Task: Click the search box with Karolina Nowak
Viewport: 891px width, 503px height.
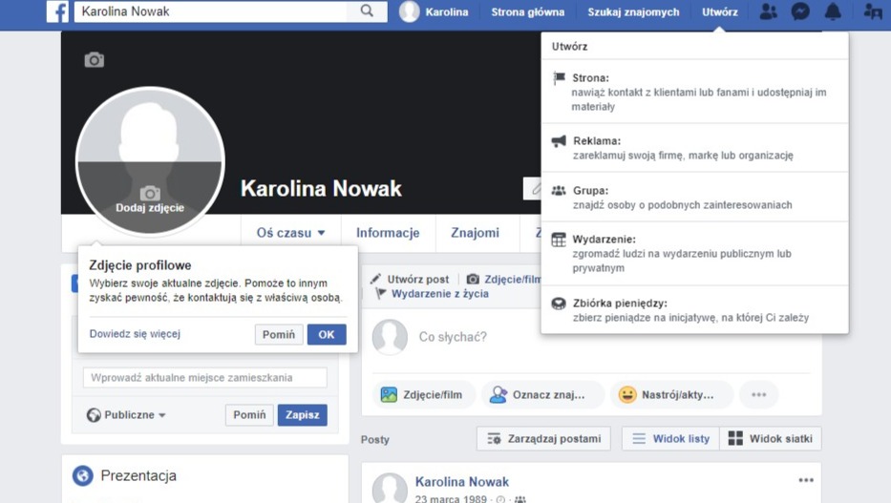Action: point(211,11)
